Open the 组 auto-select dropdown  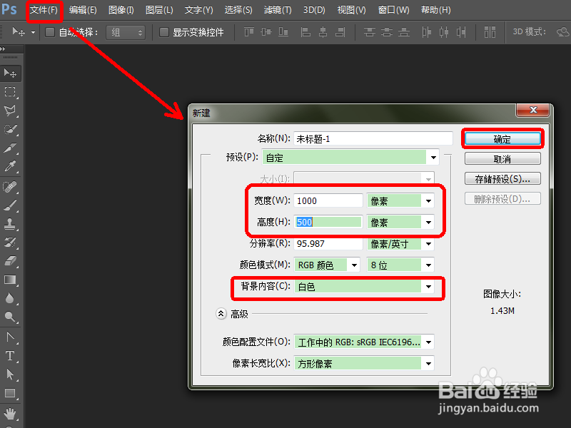point(126,32)
